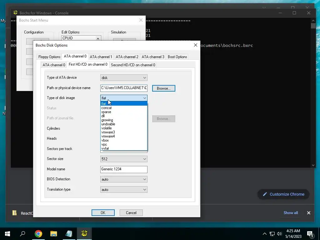The height and width of the screenshot is (240, 320).
Task: Click the Customize Chrome button
Action: tap(283, 194)
